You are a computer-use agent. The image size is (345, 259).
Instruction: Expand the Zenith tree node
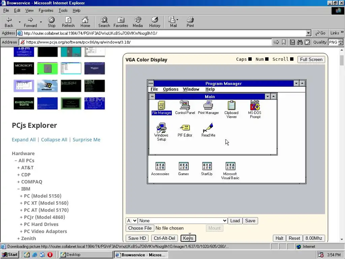(x=19, y=238)
